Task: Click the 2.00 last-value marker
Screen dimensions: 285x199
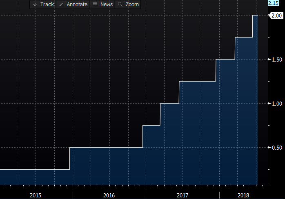Action: (276, 15)
